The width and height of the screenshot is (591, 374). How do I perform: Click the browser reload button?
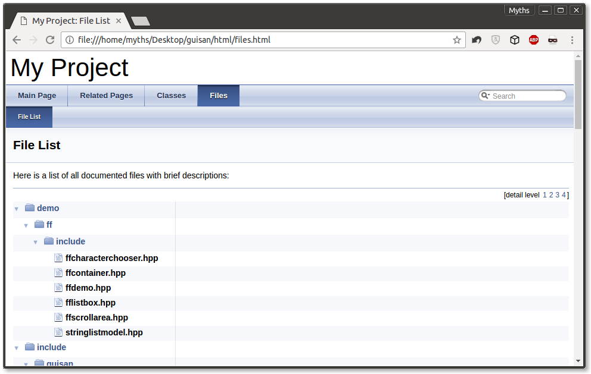pos(50,40)
